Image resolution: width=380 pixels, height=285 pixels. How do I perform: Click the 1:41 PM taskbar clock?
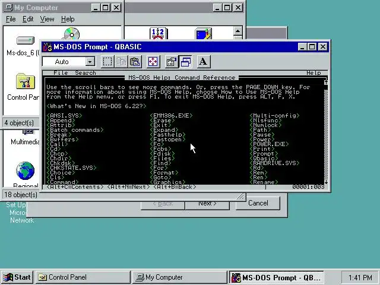(360, 277)
